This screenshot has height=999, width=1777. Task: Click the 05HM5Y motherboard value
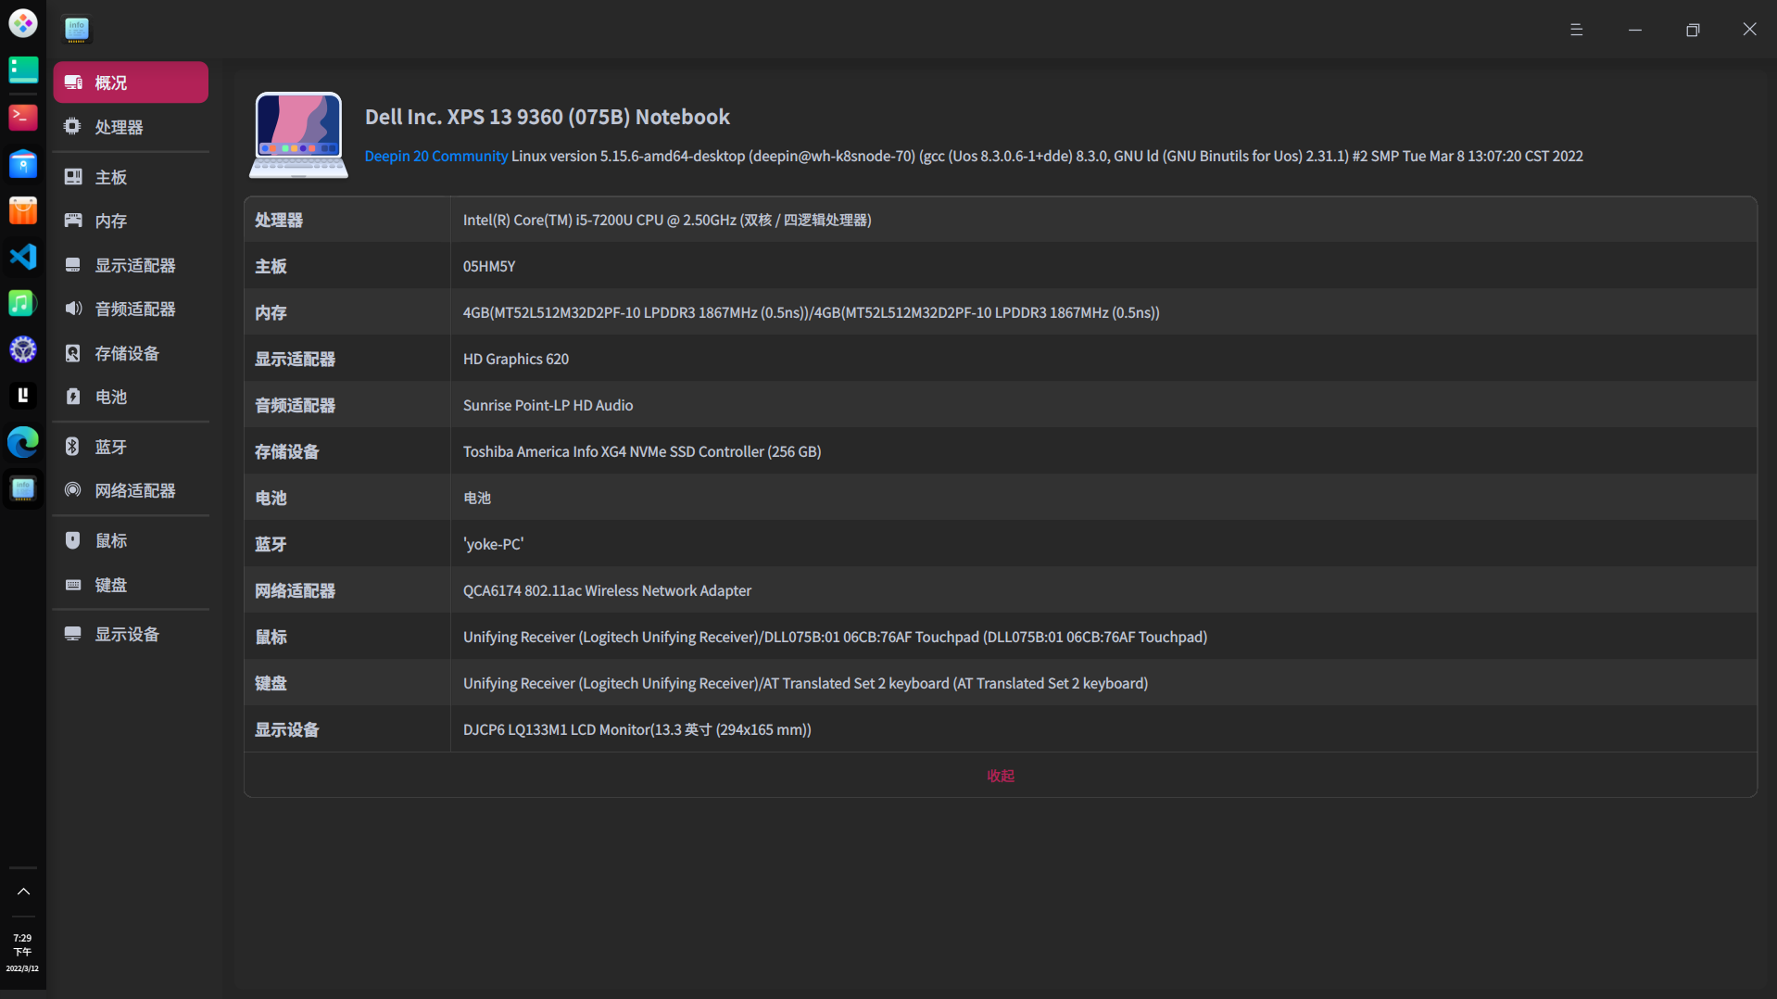pos(489,266)
